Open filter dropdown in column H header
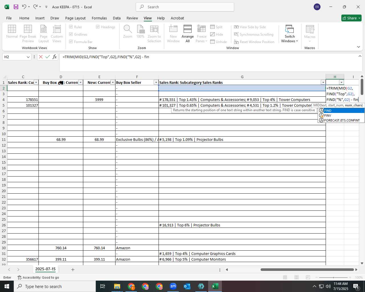Image resolution: width=365 pixels, height=292 pixels. [341, 82]
